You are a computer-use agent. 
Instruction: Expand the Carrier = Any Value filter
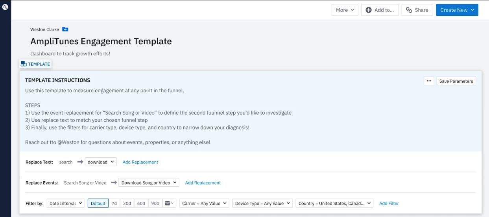(204, 203)
